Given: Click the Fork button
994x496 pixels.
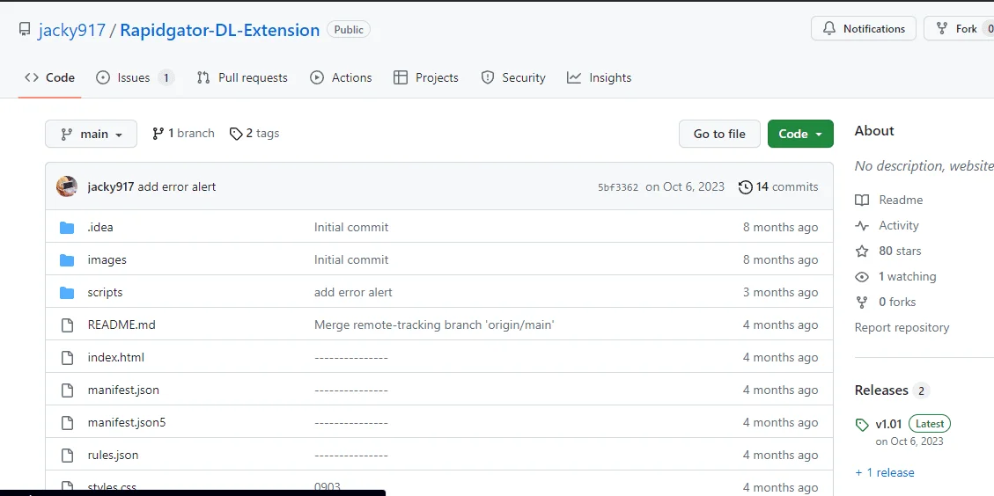Looking at the screenshot, I should (x=959, y=28).
